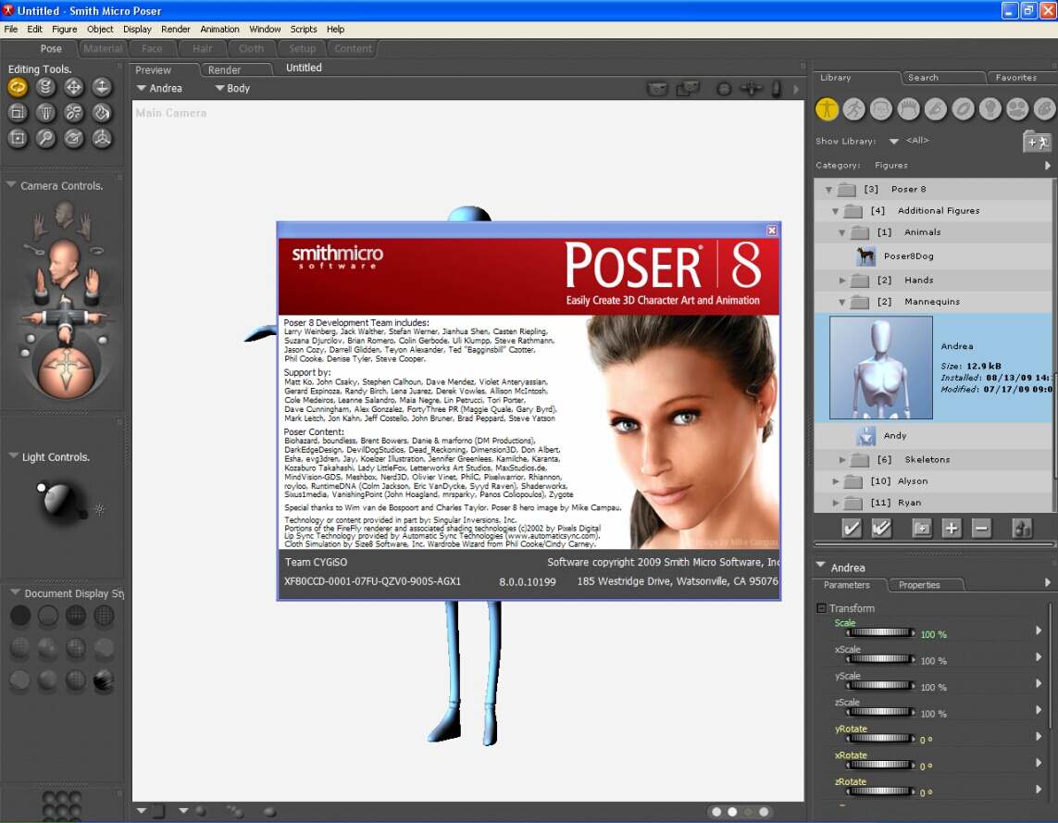Choose Wireframe document display style
1058x823 pixels.
(76, 616)
